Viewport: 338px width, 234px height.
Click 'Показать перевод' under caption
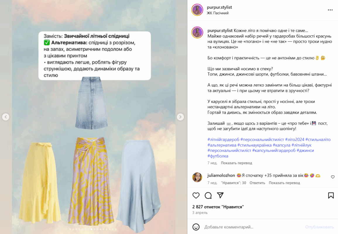point(236,163)
